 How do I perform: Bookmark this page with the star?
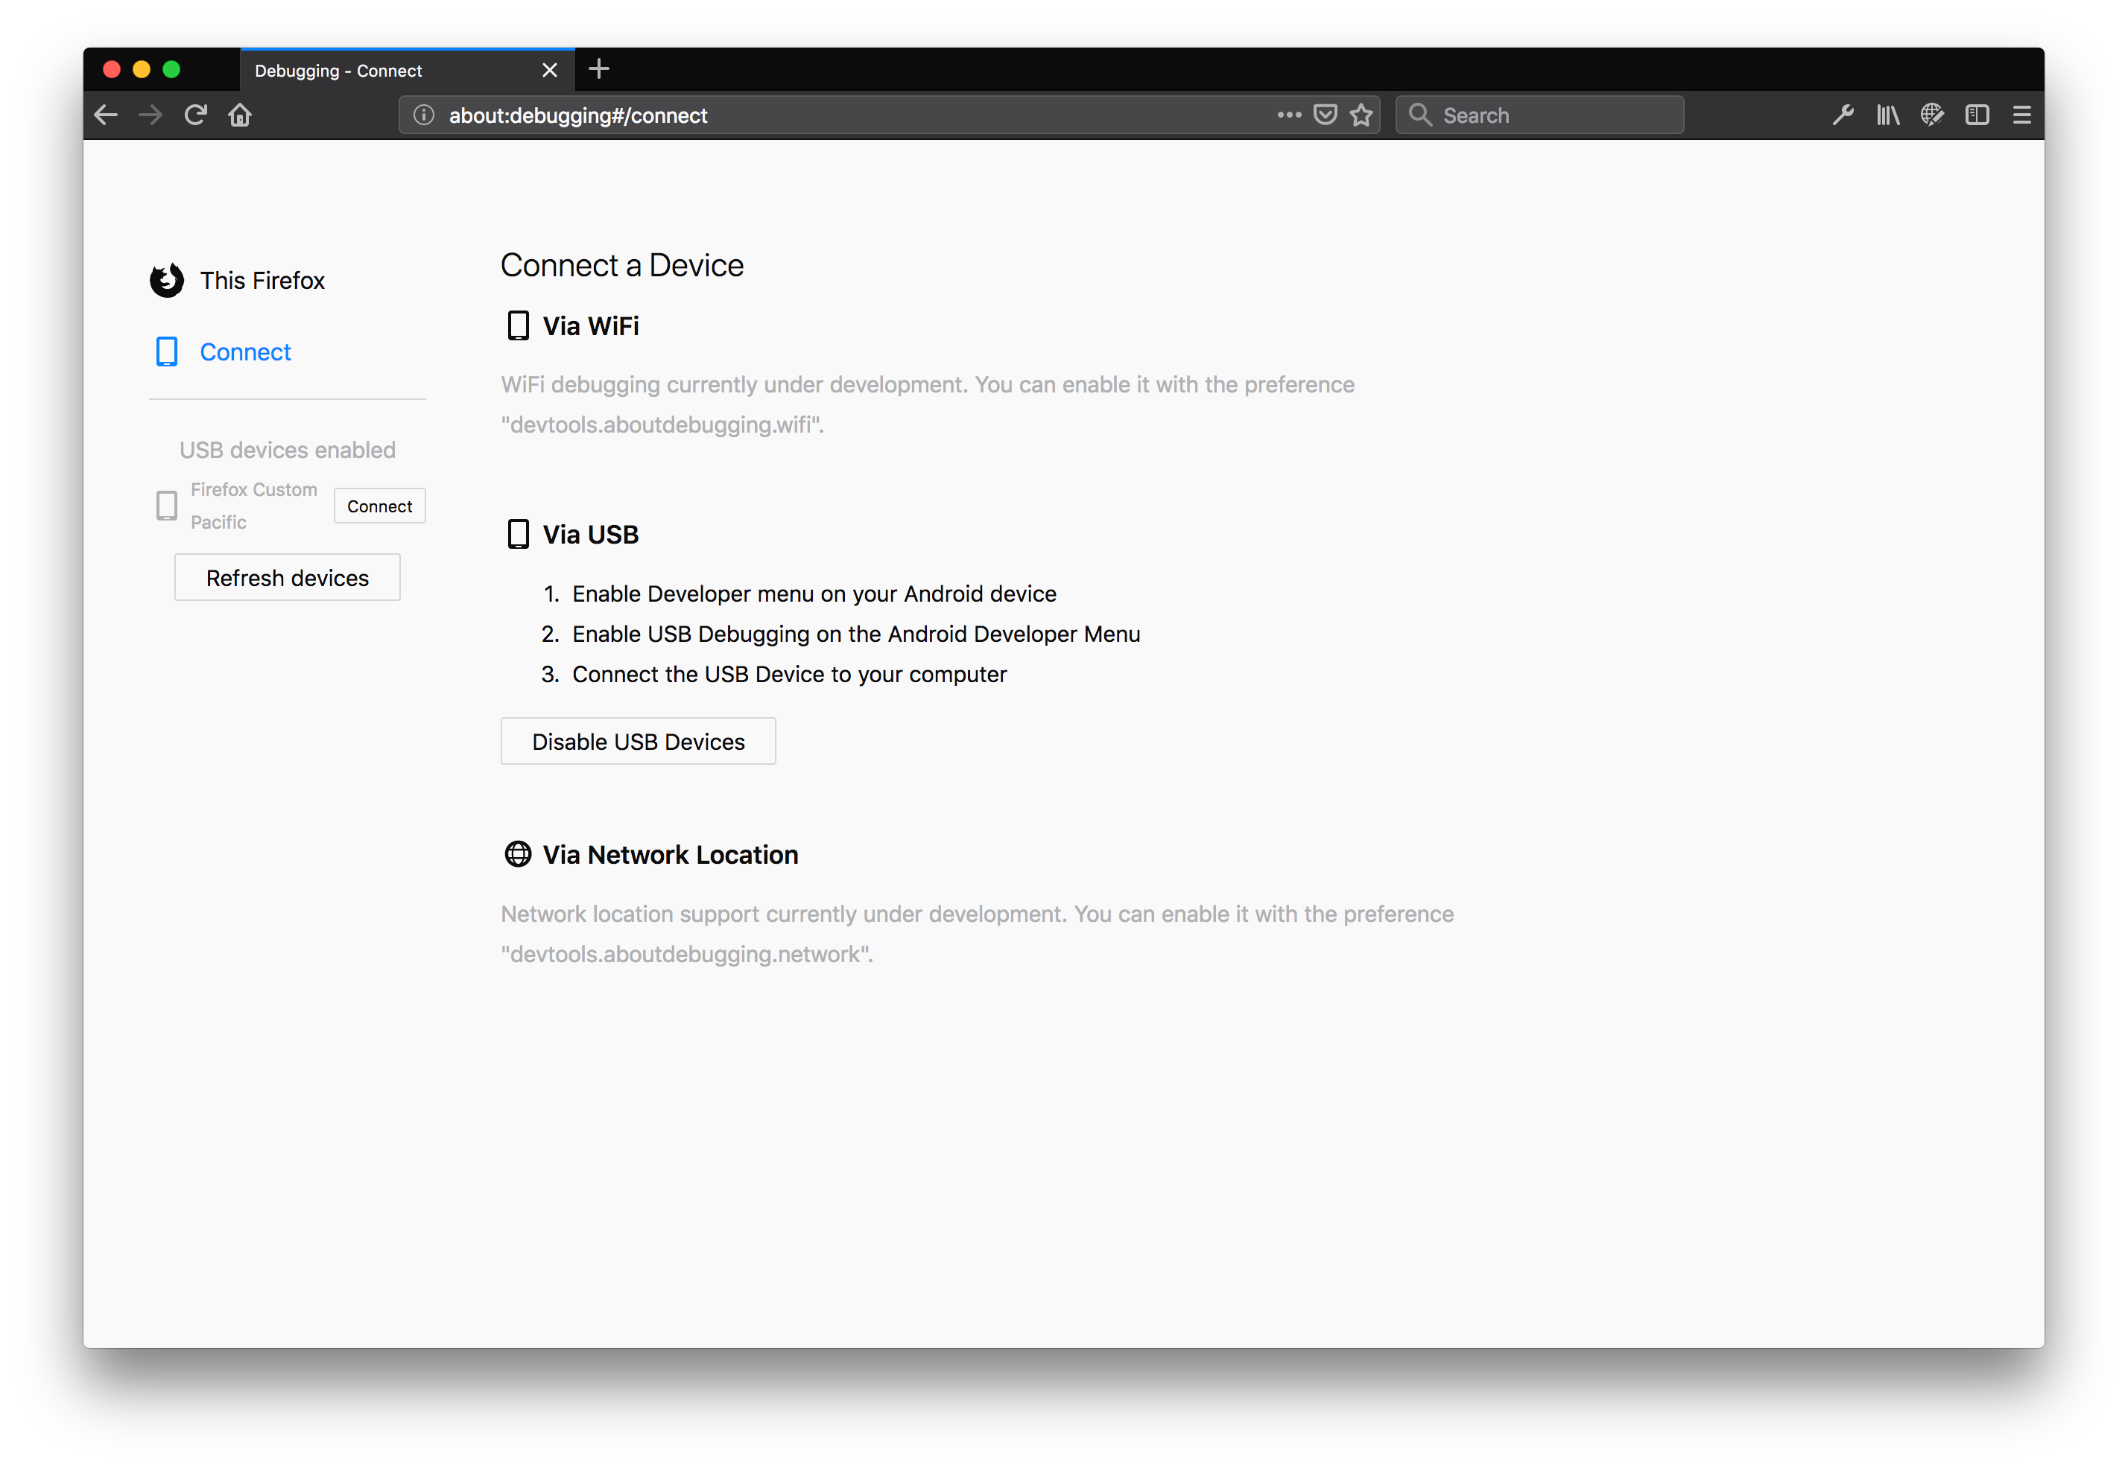pos(1362,115)
